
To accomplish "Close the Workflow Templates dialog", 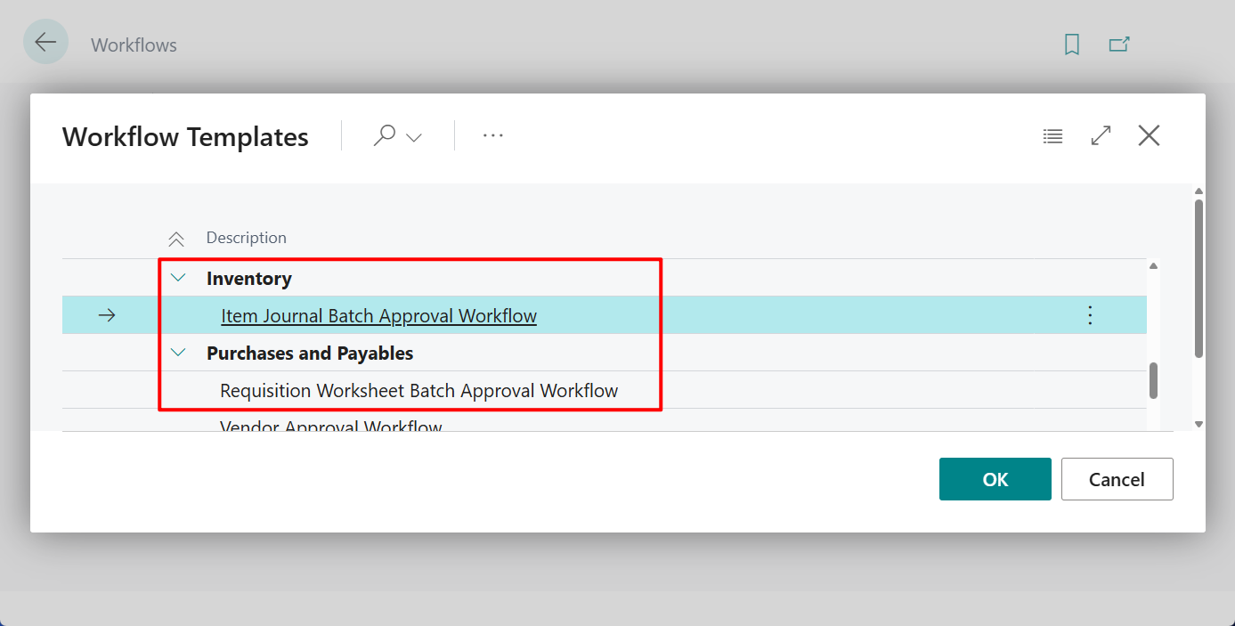I will (1149, 135).
